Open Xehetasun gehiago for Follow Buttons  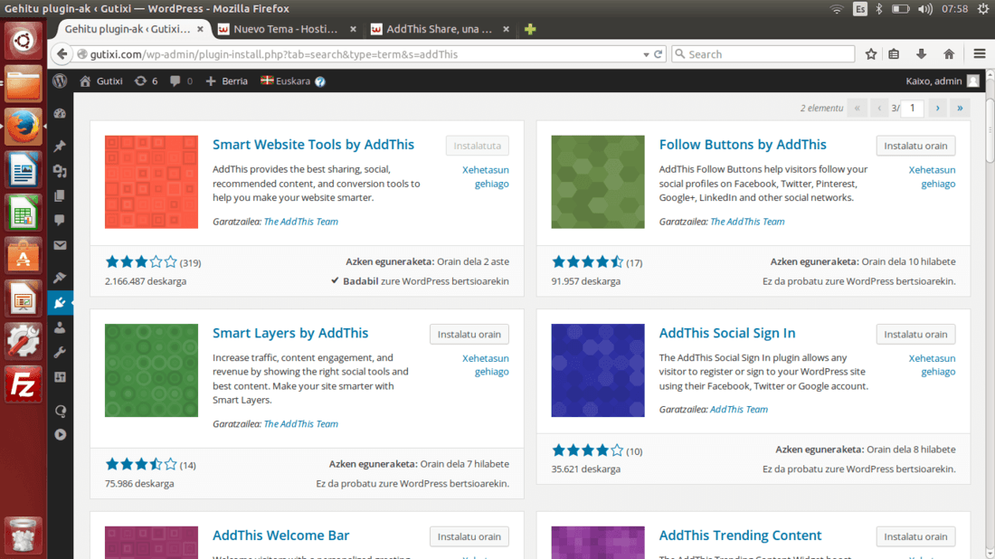pos(932,176)
